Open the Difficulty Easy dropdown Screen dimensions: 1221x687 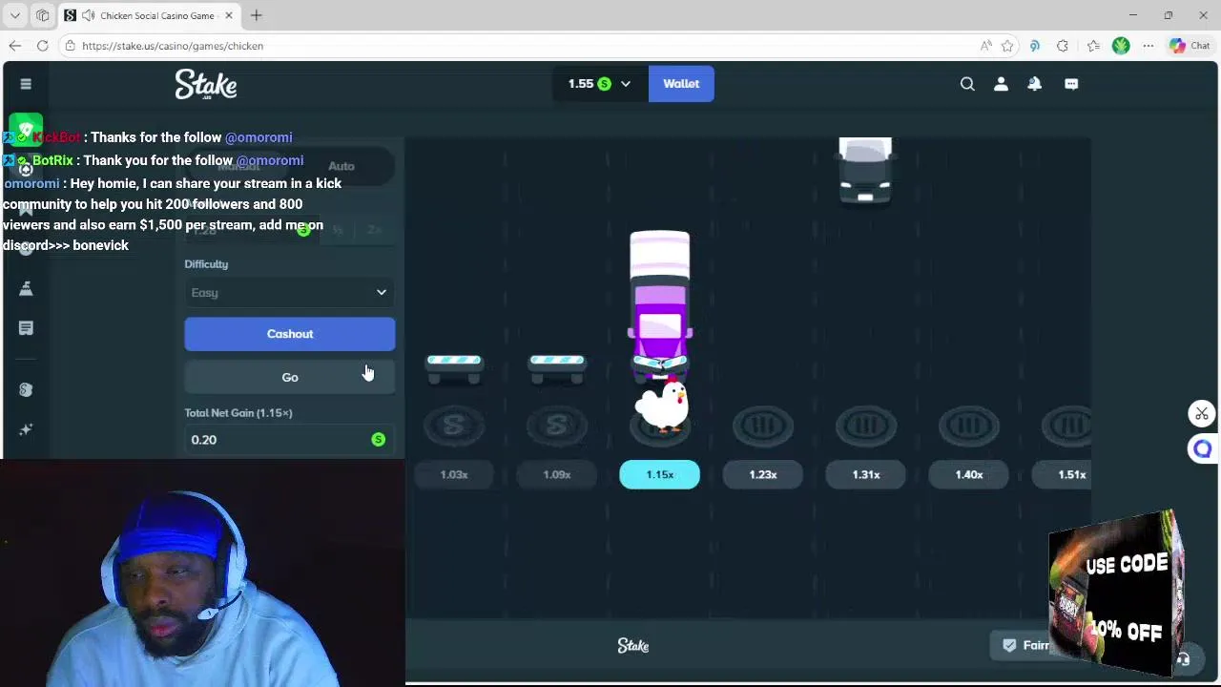(x=289, y=293)
